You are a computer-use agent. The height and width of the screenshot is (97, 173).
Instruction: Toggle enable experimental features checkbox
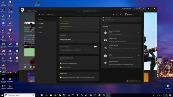[x=61, y=17]
